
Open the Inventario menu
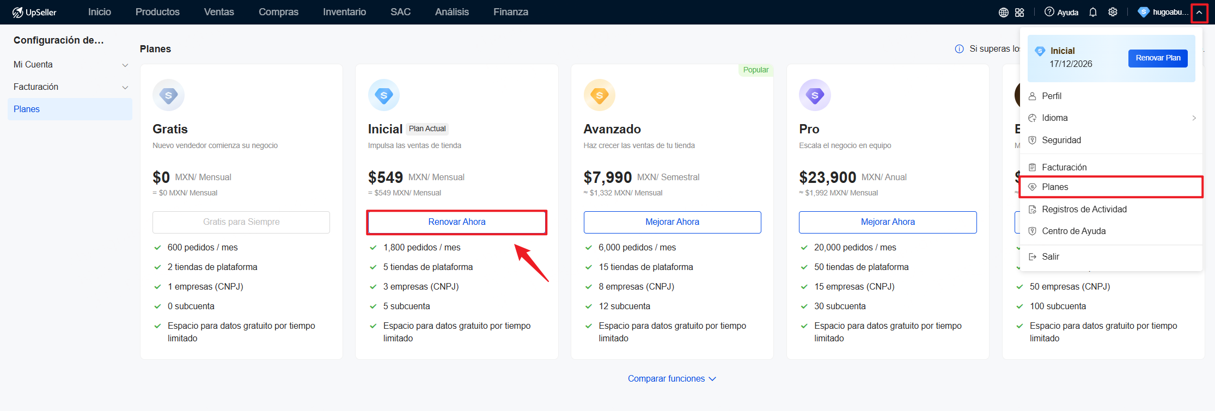tap(344, 12)
